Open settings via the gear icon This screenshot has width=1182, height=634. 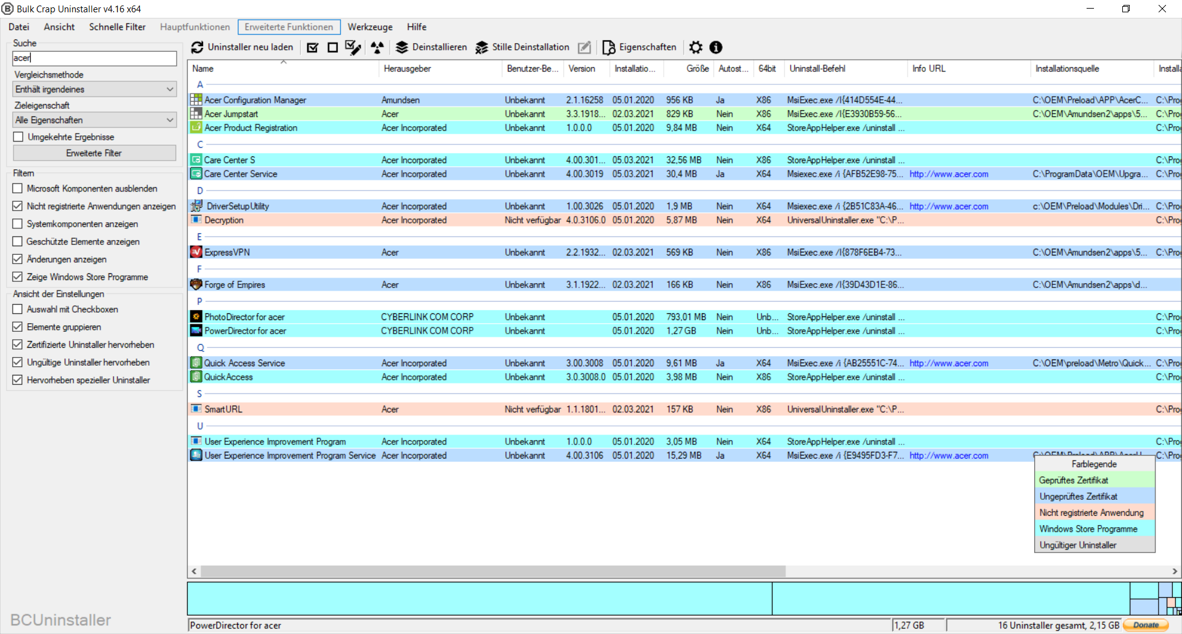click(696, 47)
